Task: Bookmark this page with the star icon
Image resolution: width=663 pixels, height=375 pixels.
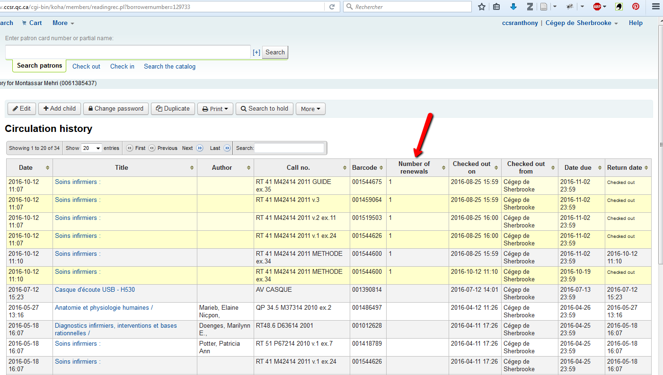Action: (482, 7)
